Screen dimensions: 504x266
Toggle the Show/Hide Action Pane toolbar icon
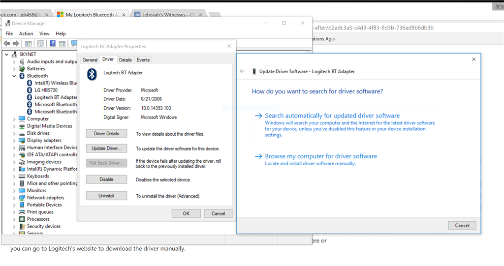click(x=62, y=43)
